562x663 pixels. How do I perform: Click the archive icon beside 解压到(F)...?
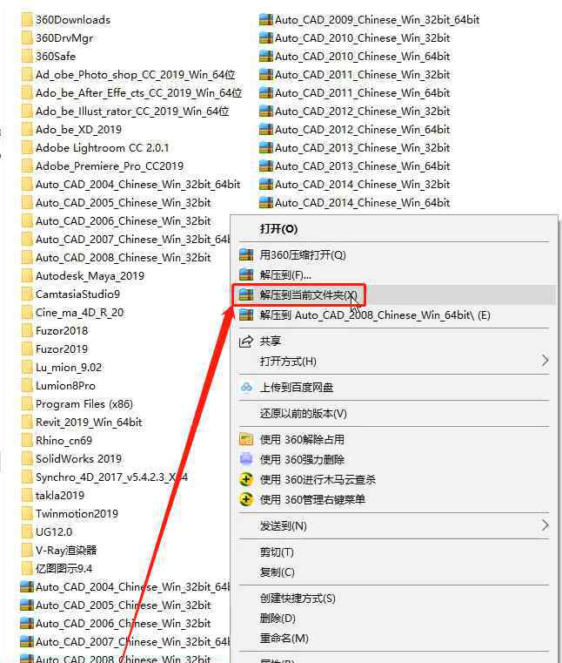[246, 274]
